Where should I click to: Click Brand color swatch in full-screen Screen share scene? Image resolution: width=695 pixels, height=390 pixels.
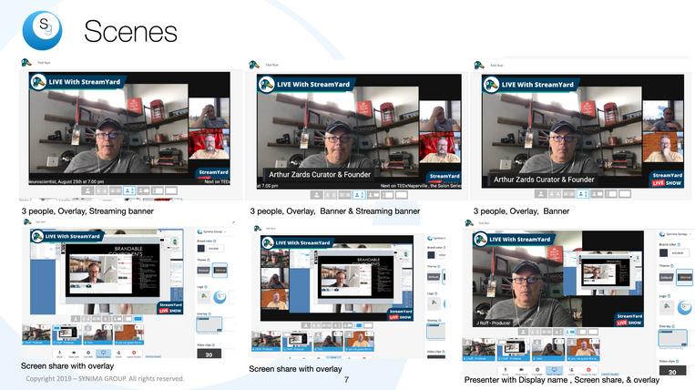[x=200, y=248]
